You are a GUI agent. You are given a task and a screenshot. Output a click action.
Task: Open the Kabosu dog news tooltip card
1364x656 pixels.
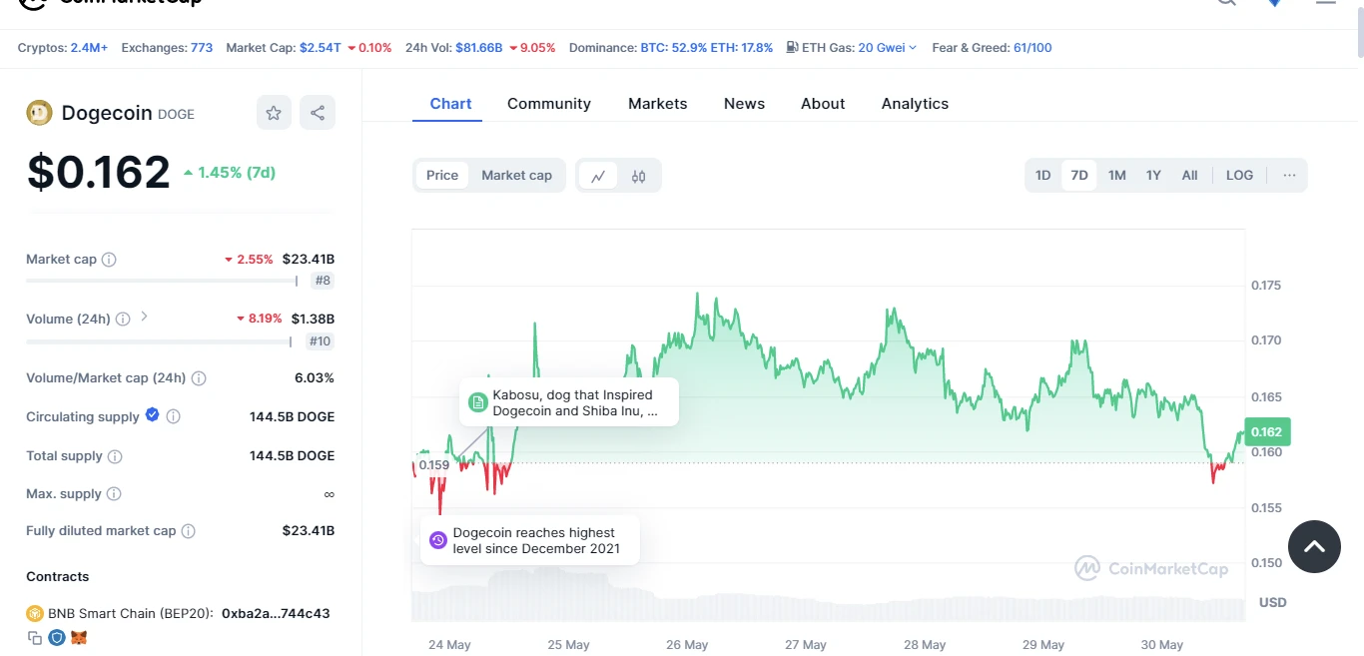(569, 402)
